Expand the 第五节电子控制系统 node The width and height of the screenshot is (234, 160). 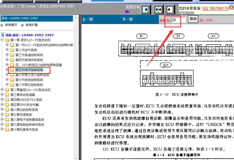7,69
